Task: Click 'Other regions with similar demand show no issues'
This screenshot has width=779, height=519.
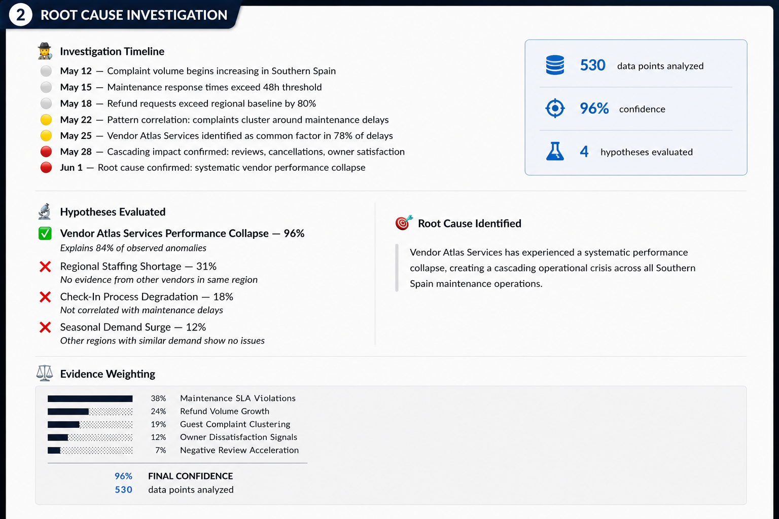Action: 162,341
